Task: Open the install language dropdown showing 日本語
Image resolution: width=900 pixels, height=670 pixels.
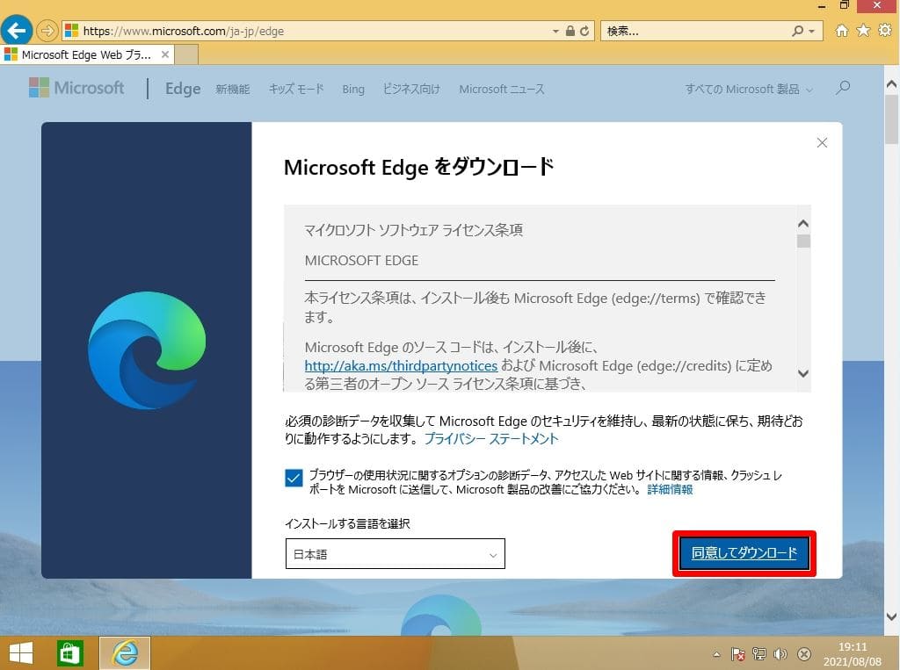Action: (395, 554)
